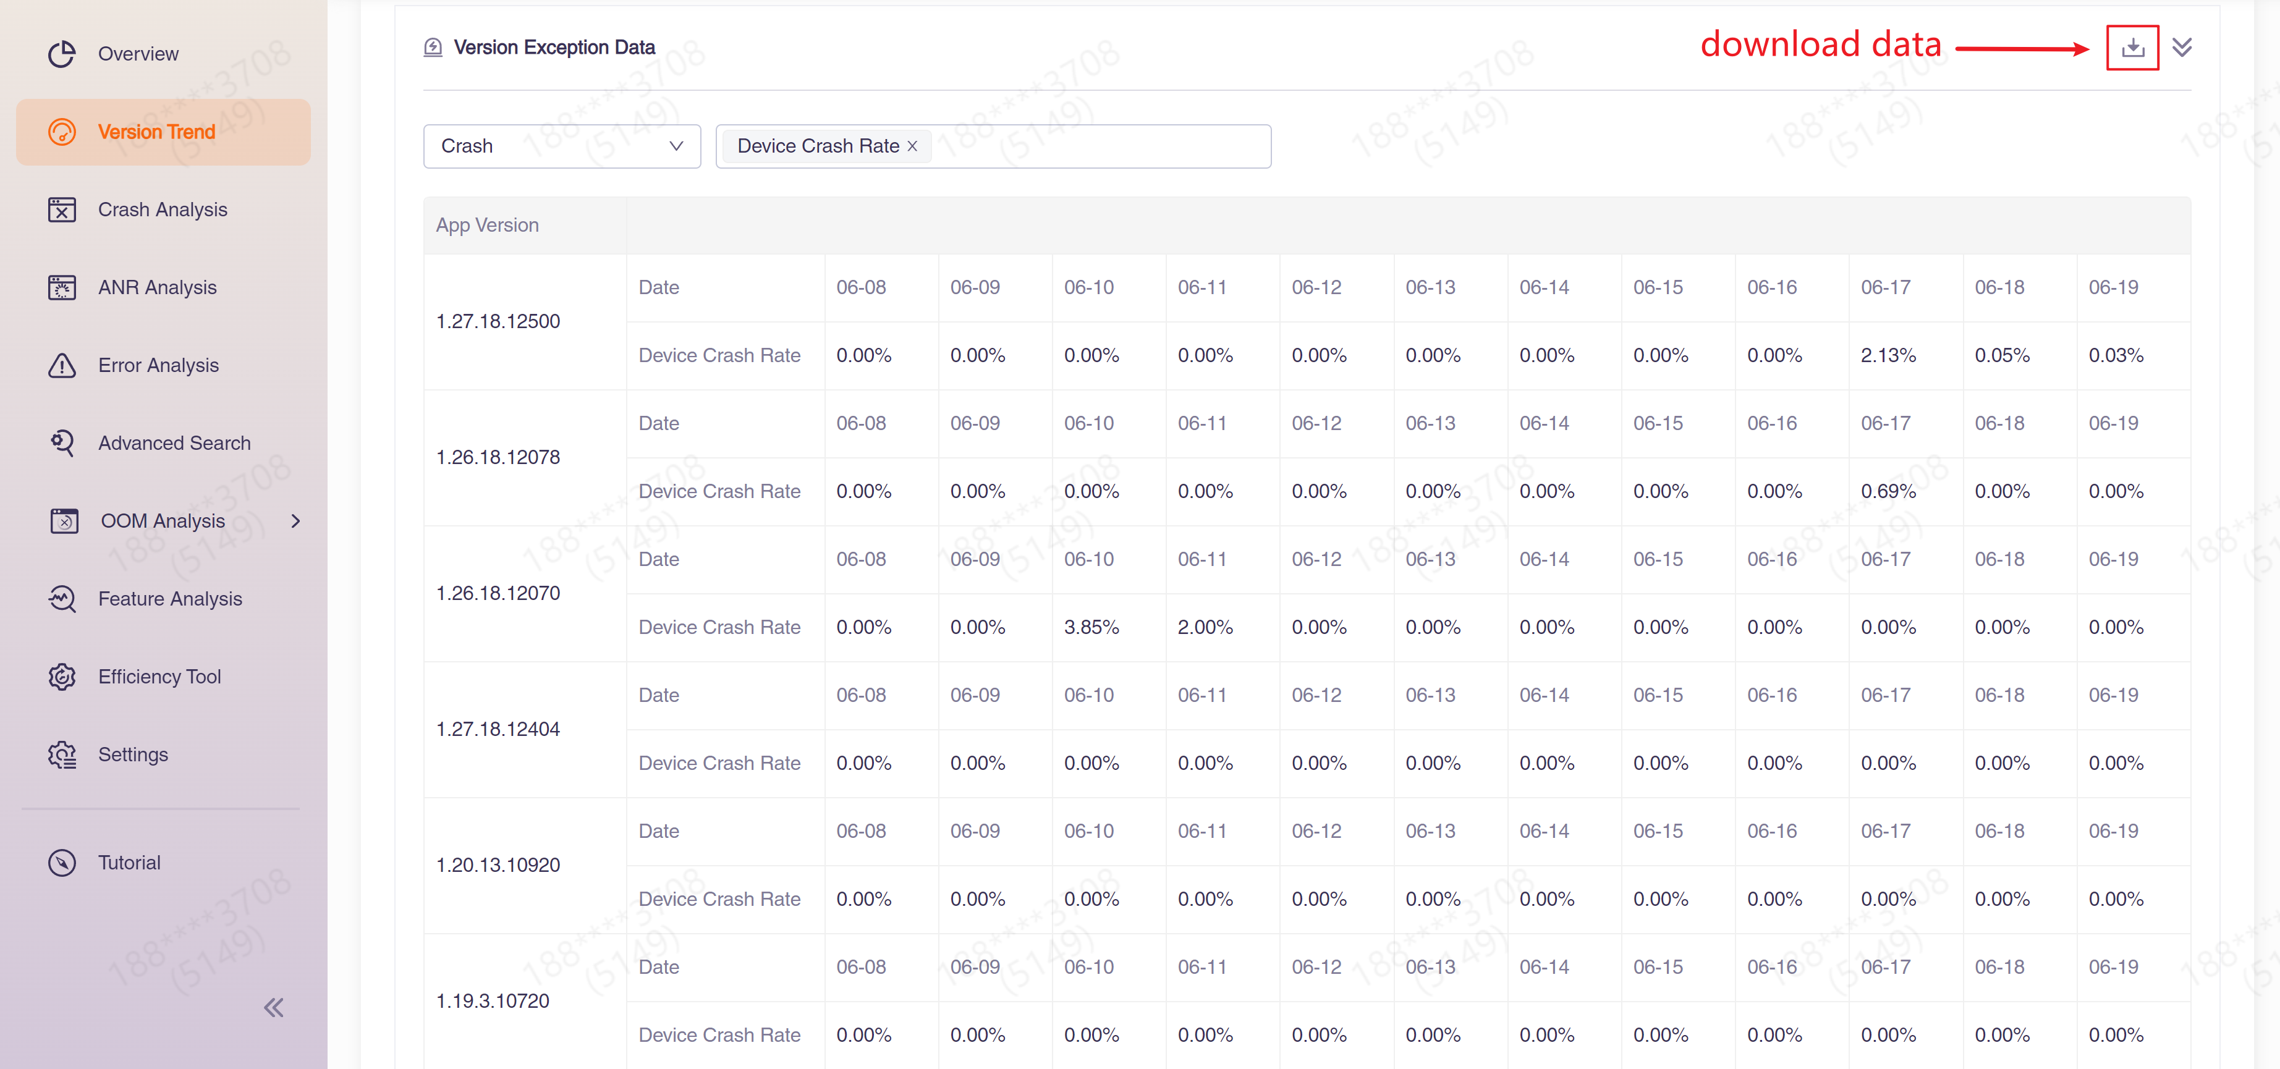Click the Crash Analysis sidebar icon
The image size is (2280, 1069).
tap(62, 209)
